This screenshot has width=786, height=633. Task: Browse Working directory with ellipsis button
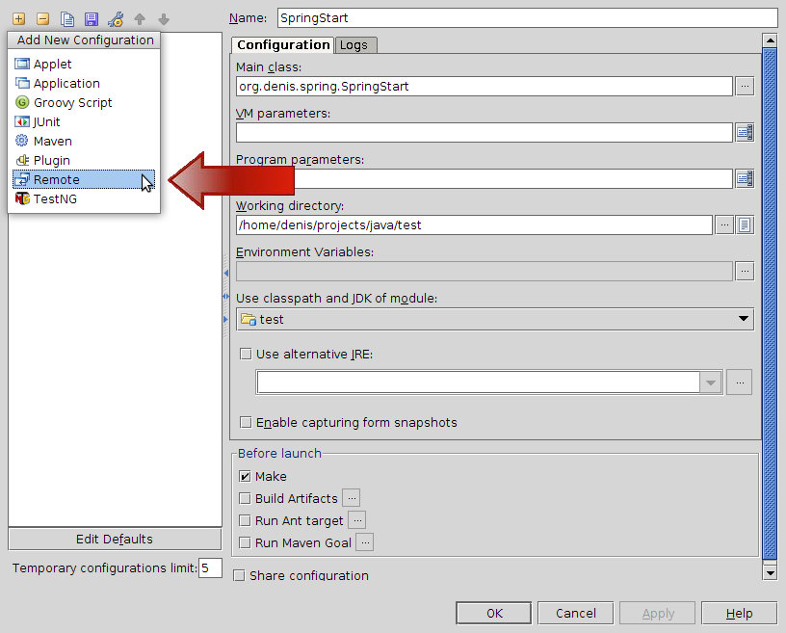[x=724, y=225]
